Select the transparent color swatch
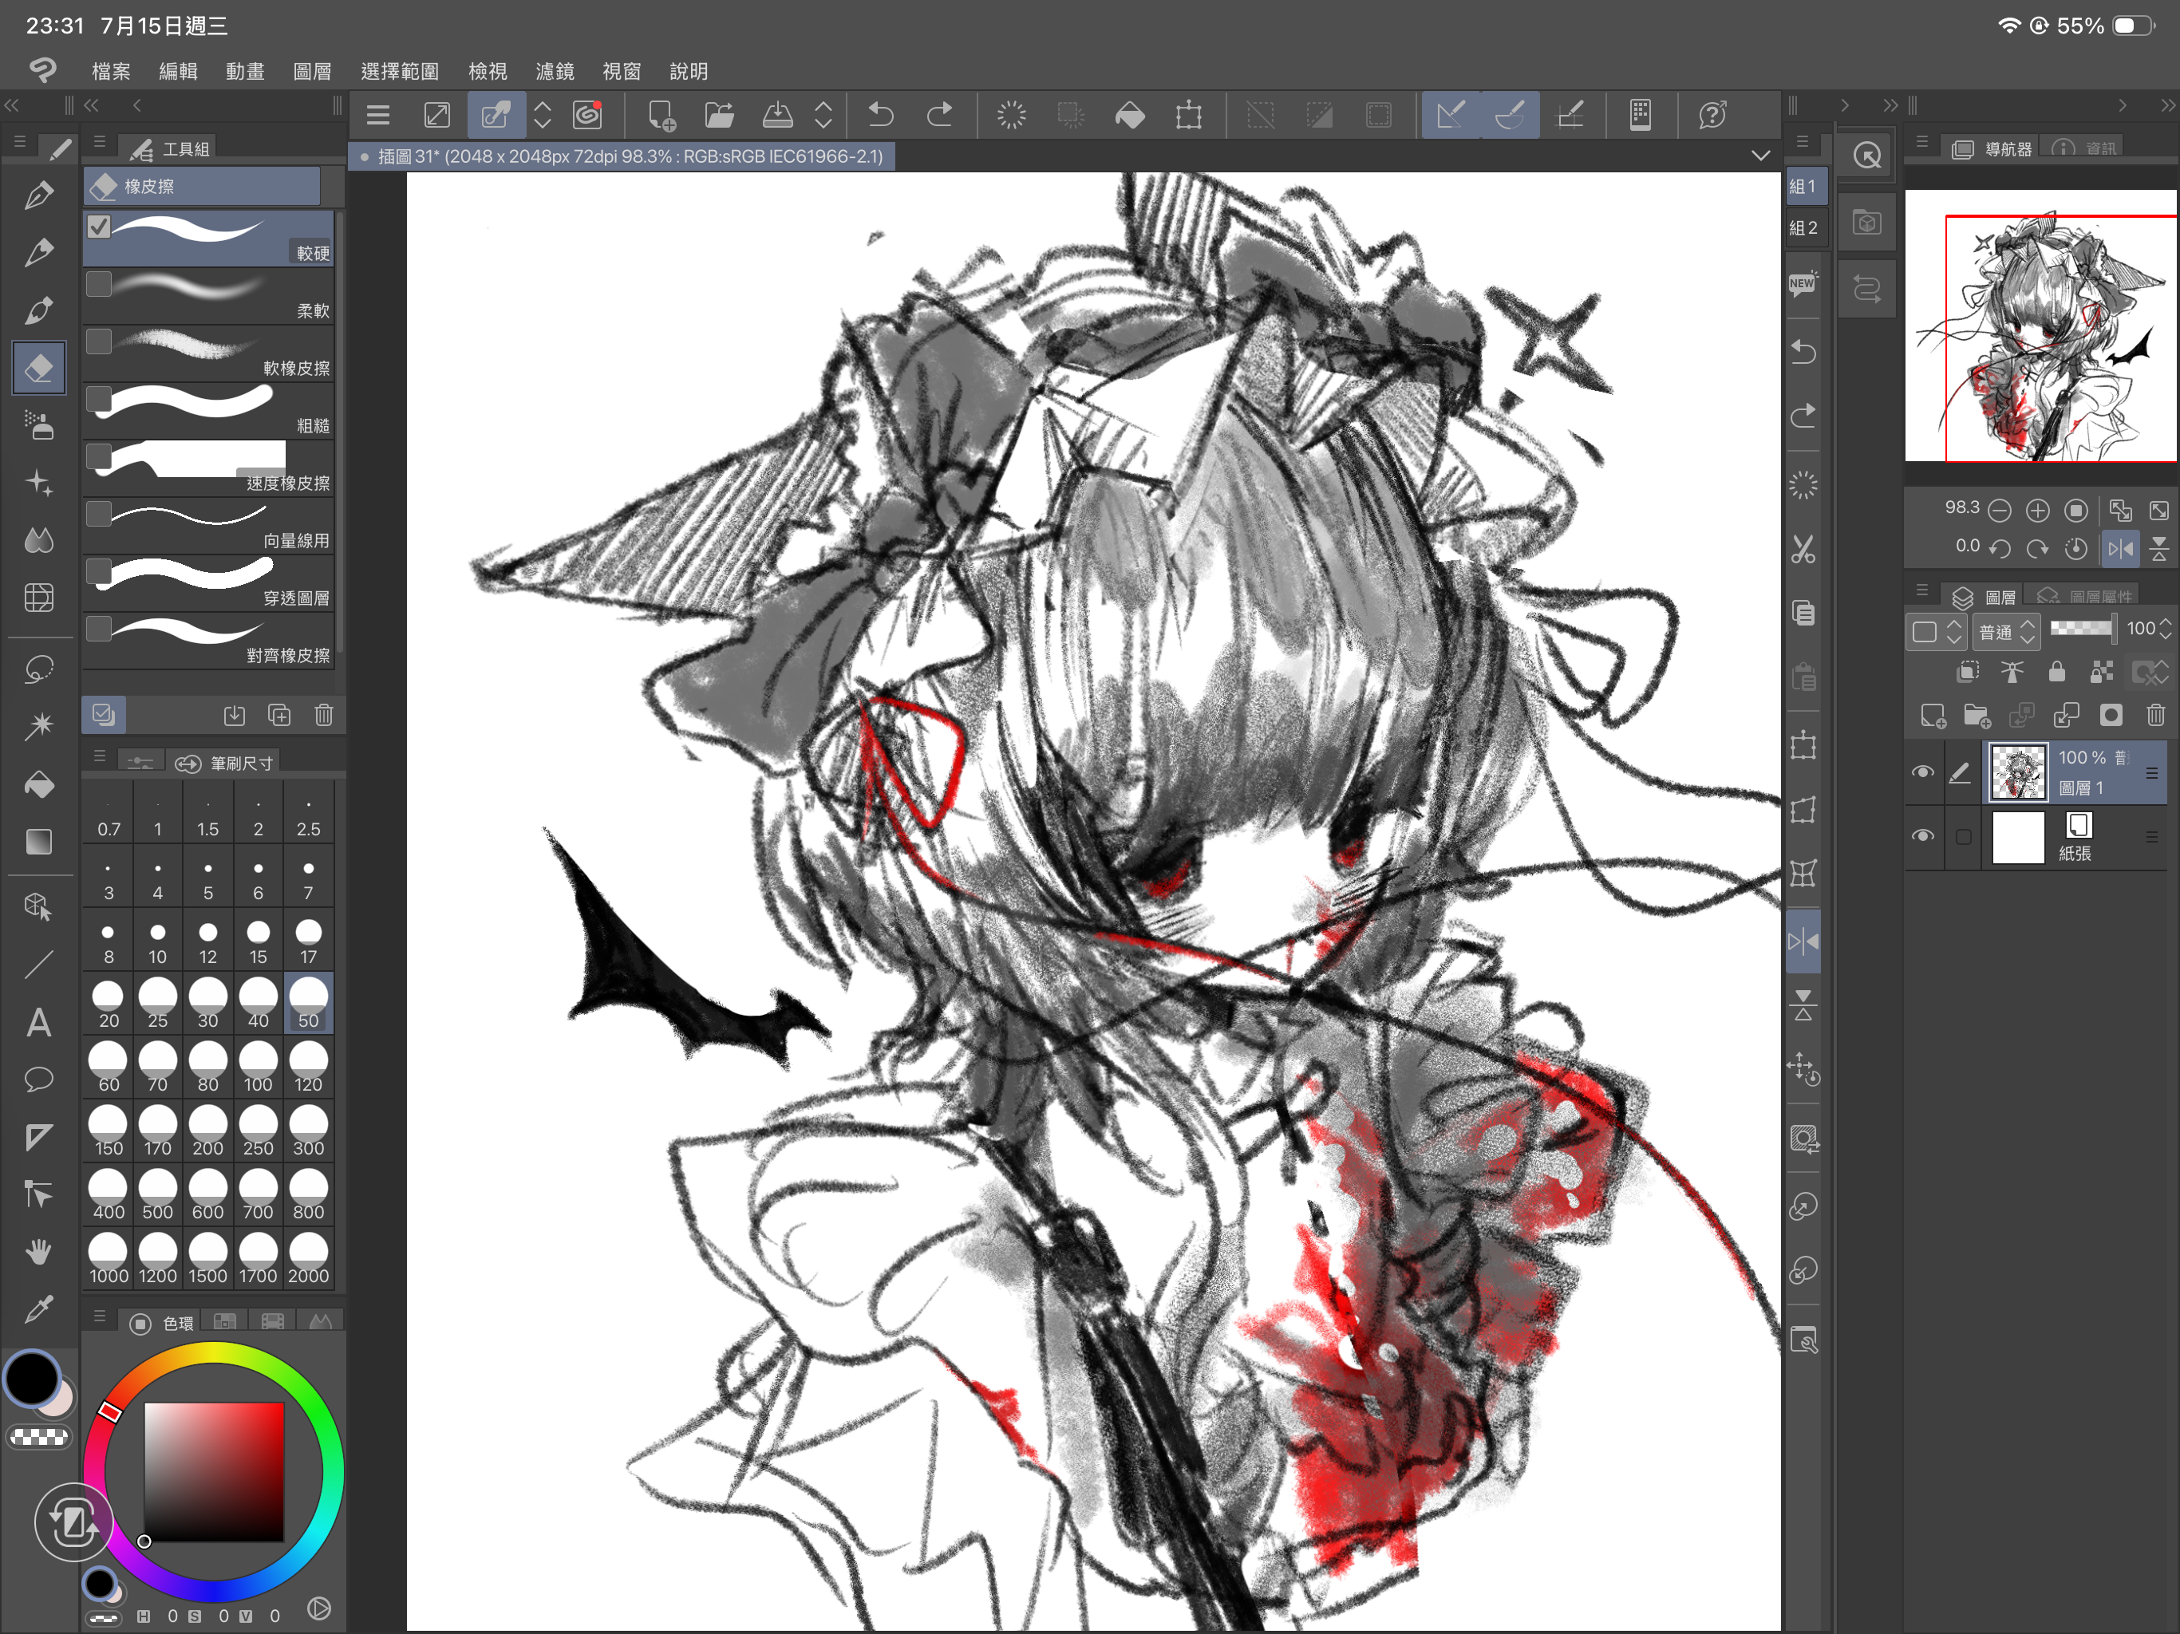 tap(39, 1437)
